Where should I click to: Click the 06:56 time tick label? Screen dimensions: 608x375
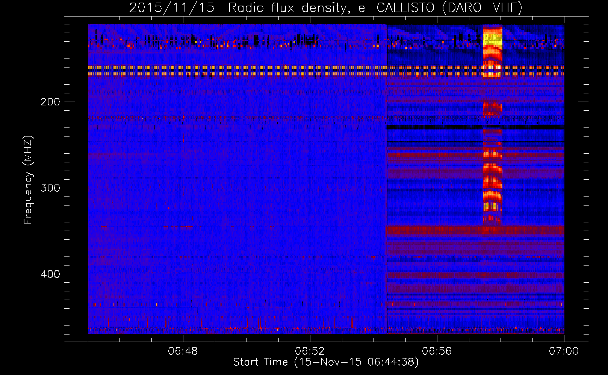pos(437,351)
